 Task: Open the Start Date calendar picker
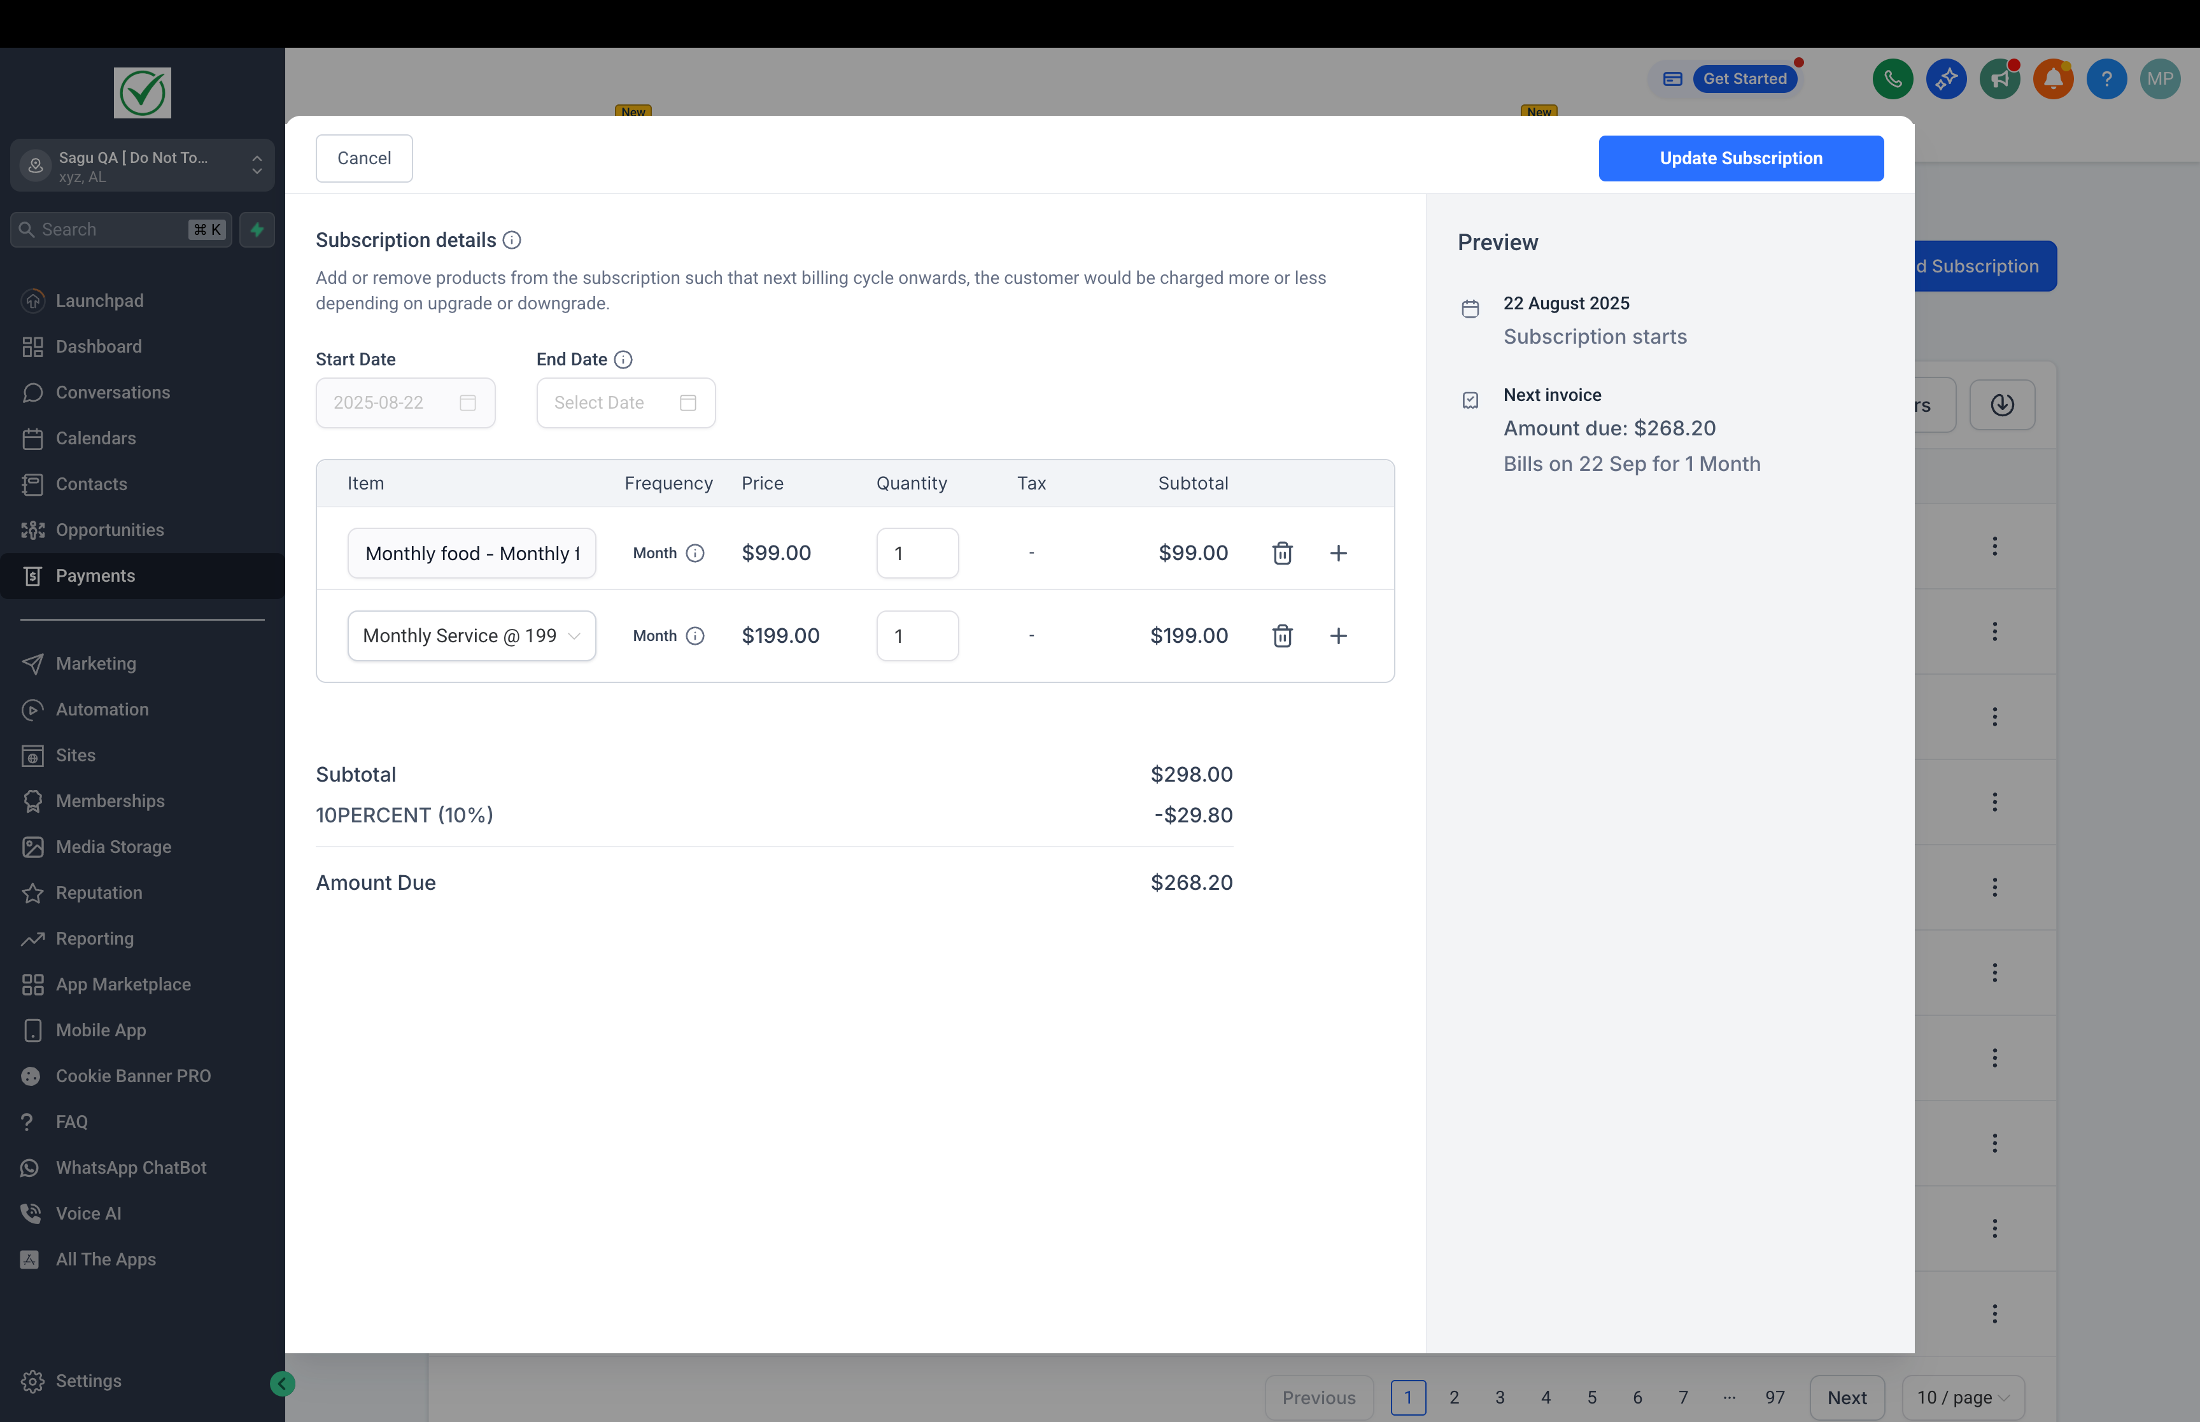tap(467, 402)
